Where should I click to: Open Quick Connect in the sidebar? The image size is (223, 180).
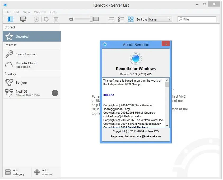[32, 54]
